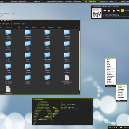
Task: Click the Search toolbar button
Action: (x=59, y=27)
